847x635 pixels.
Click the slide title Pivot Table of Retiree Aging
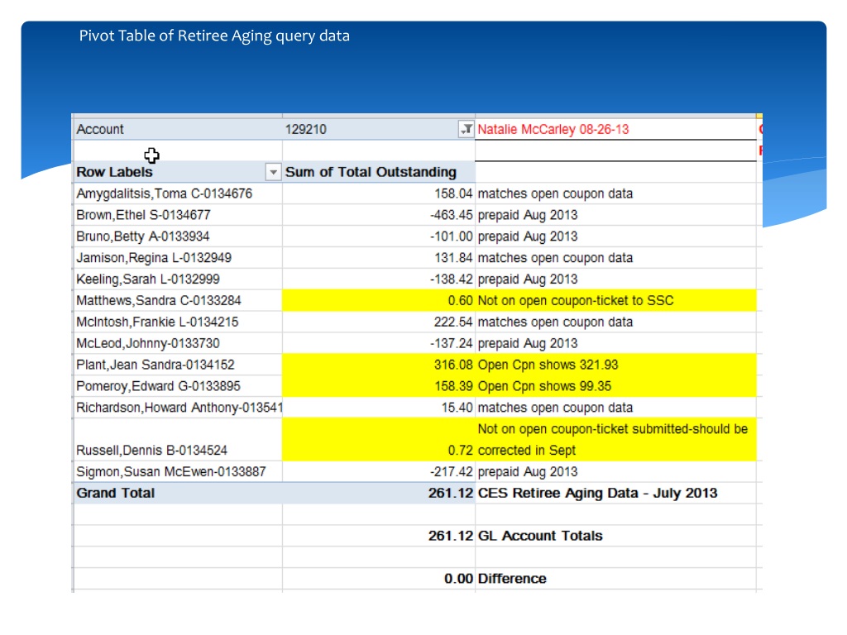[214, 36]
